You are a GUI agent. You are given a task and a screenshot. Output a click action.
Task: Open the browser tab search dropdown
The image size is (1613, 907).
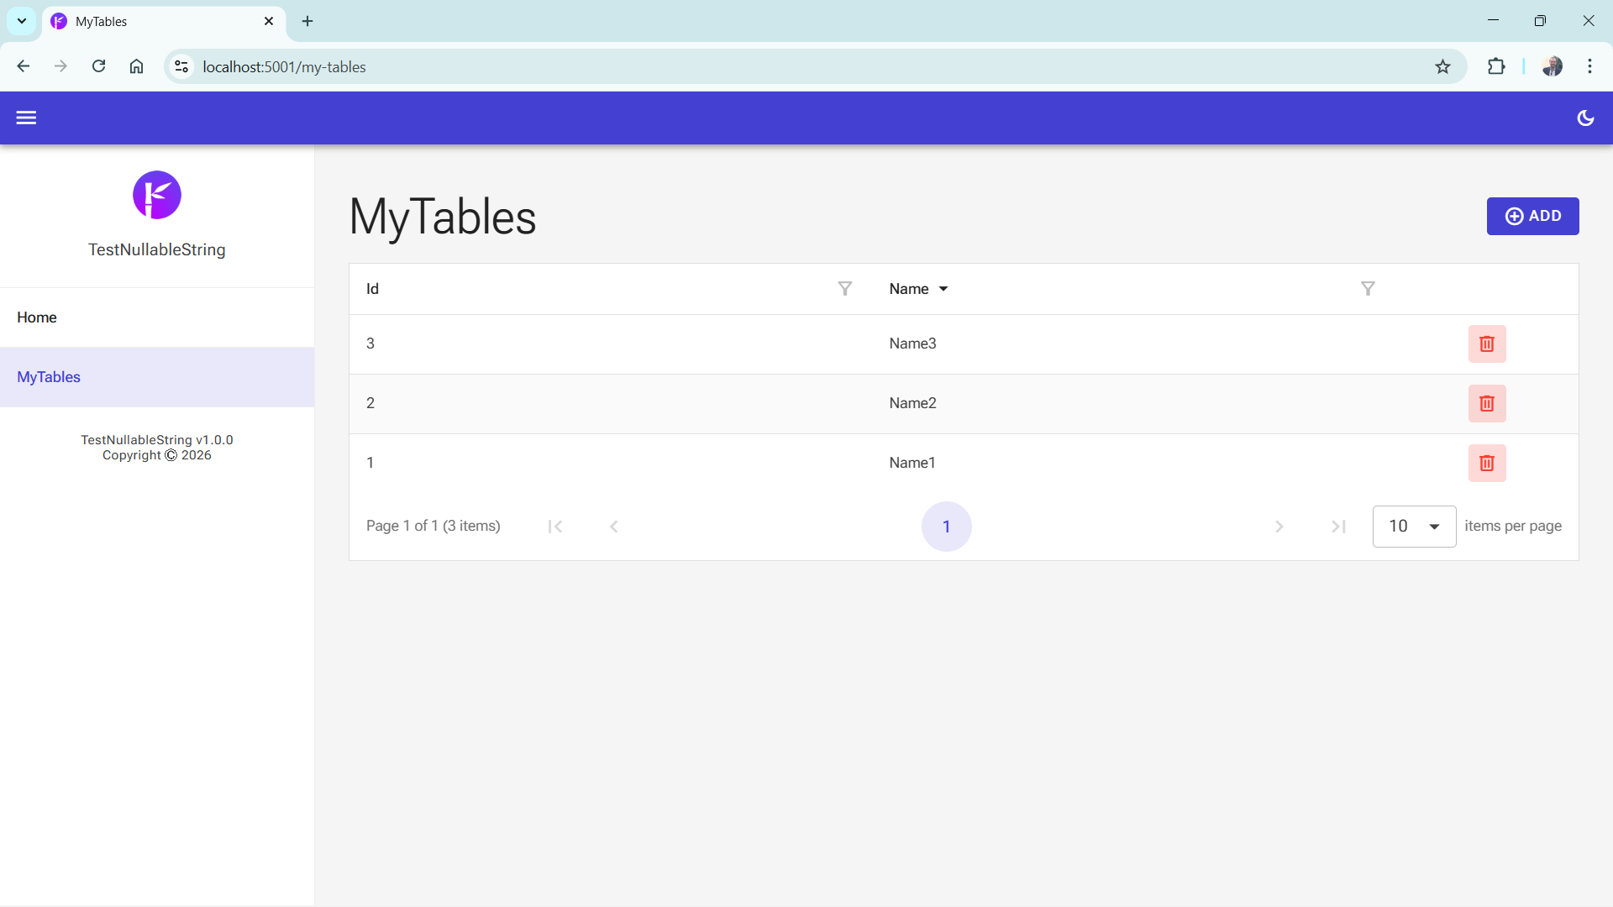[22, 21]
